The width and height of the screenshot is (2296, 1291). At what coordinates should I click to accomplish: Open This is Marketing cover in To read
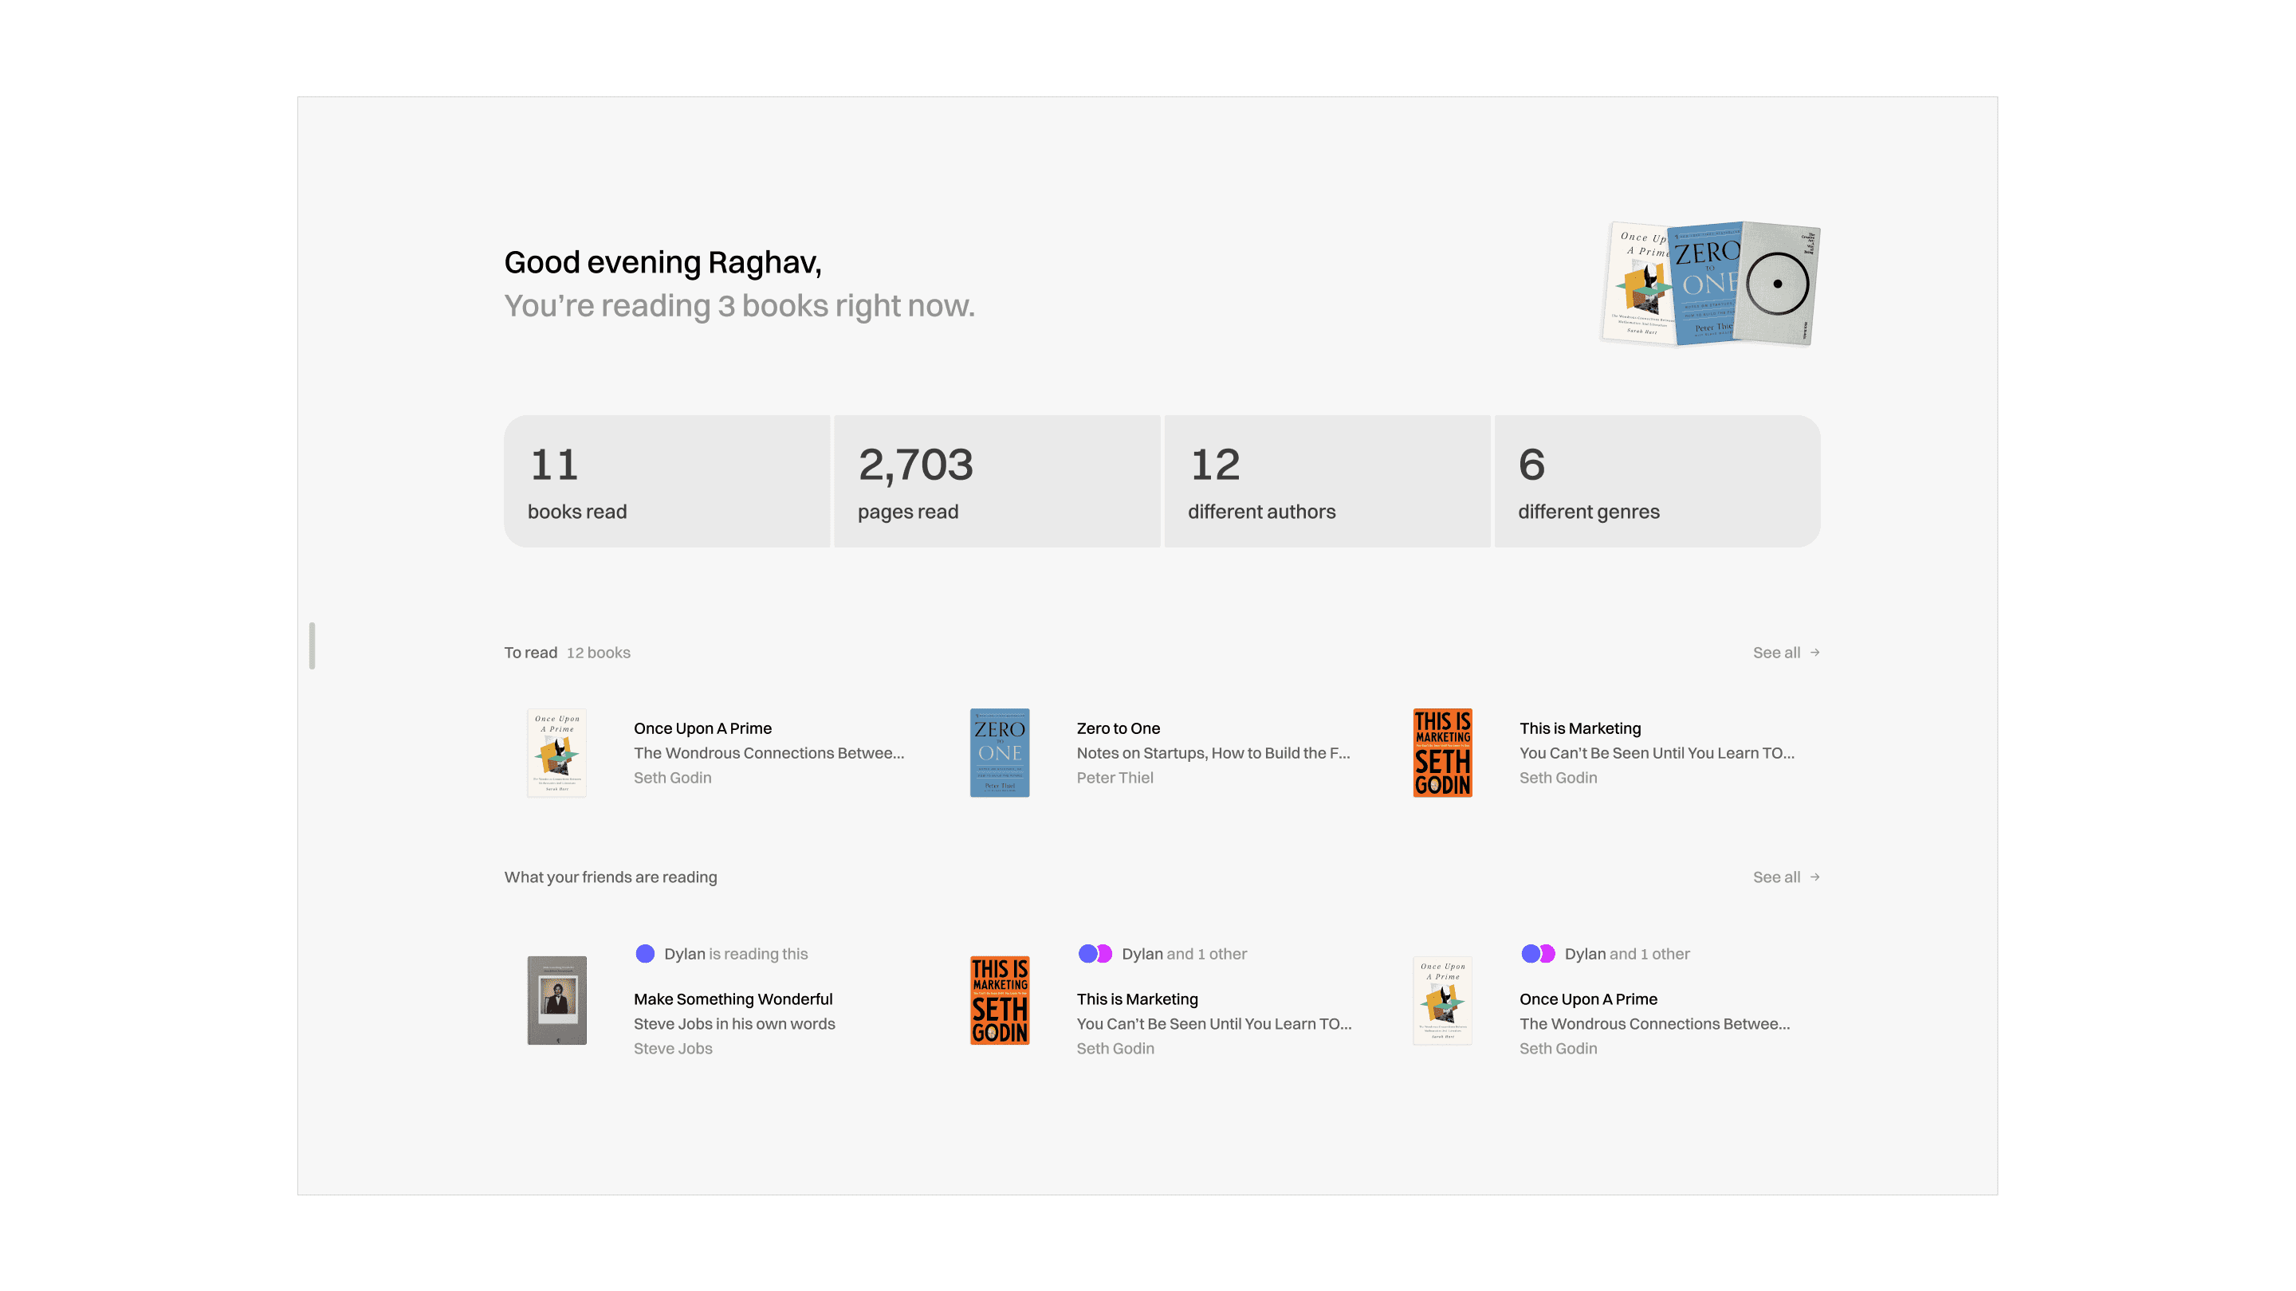(1442, 753)
